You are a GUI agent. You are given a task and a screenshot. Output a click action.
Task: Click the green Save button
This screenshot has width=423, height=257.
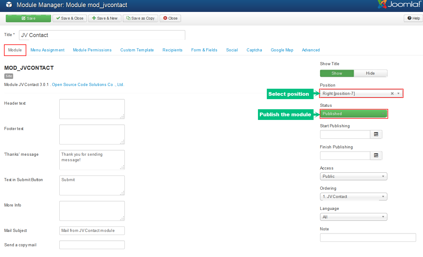pos(28,18)
